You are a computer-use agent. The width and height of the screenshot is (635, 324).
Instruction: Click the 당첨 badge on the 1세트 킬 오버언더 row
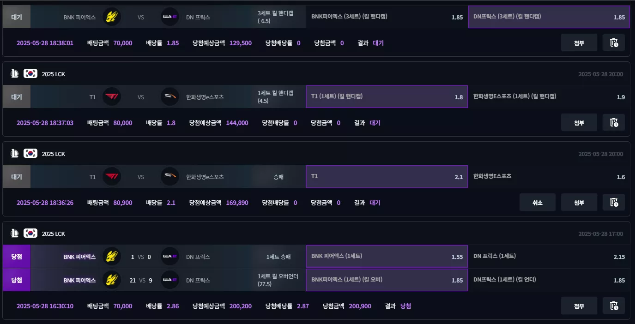point(17,280)
